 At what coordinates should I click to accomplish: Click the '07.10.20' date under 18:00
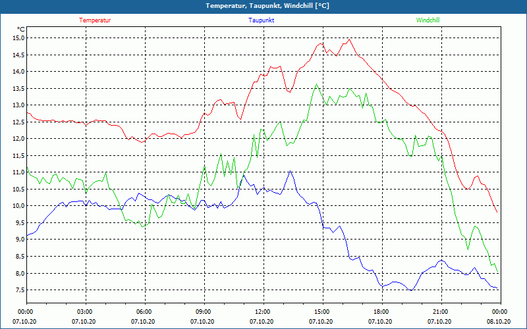click(x=380, y=321)
